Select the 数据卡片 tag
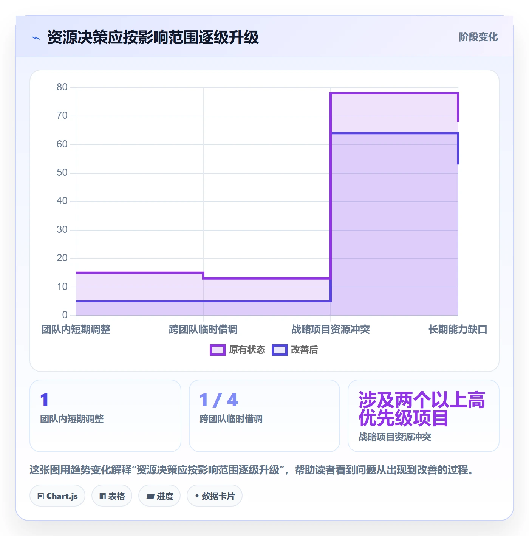Screen dimensions: 529x536 [215, 496]
